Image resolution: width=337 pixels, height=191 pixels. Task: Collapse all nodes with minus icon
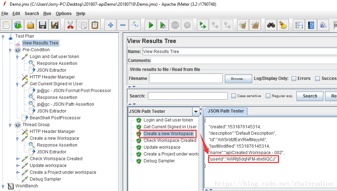pyautogui.click(x=123, y=25)
